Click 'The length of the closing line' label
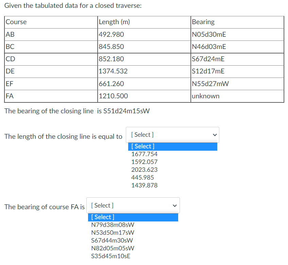 [63, 136]
